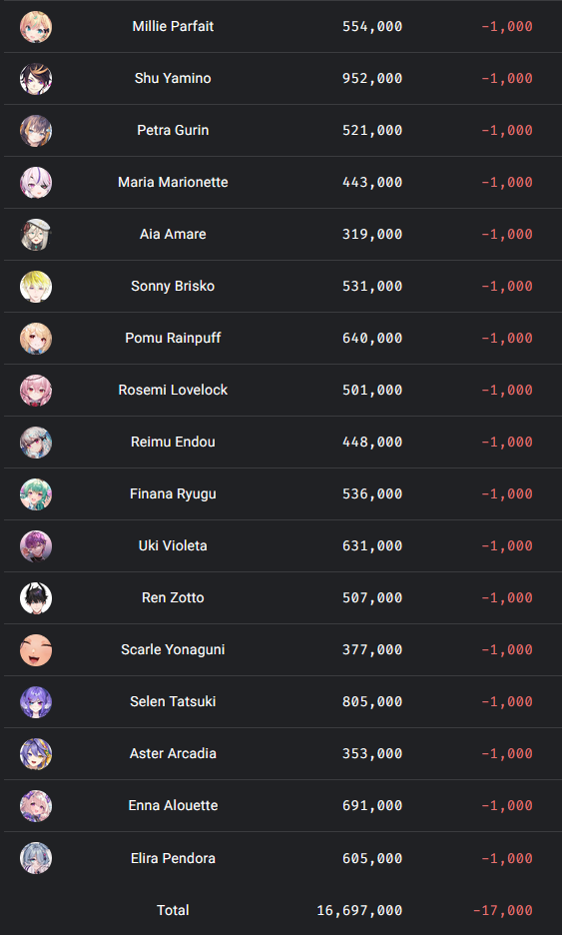Image resolution: width=562 pixels, height=935 pixels.
Task: Click Aster Arcadia's subscriber count 353,000
Action: tap(372, 754)
